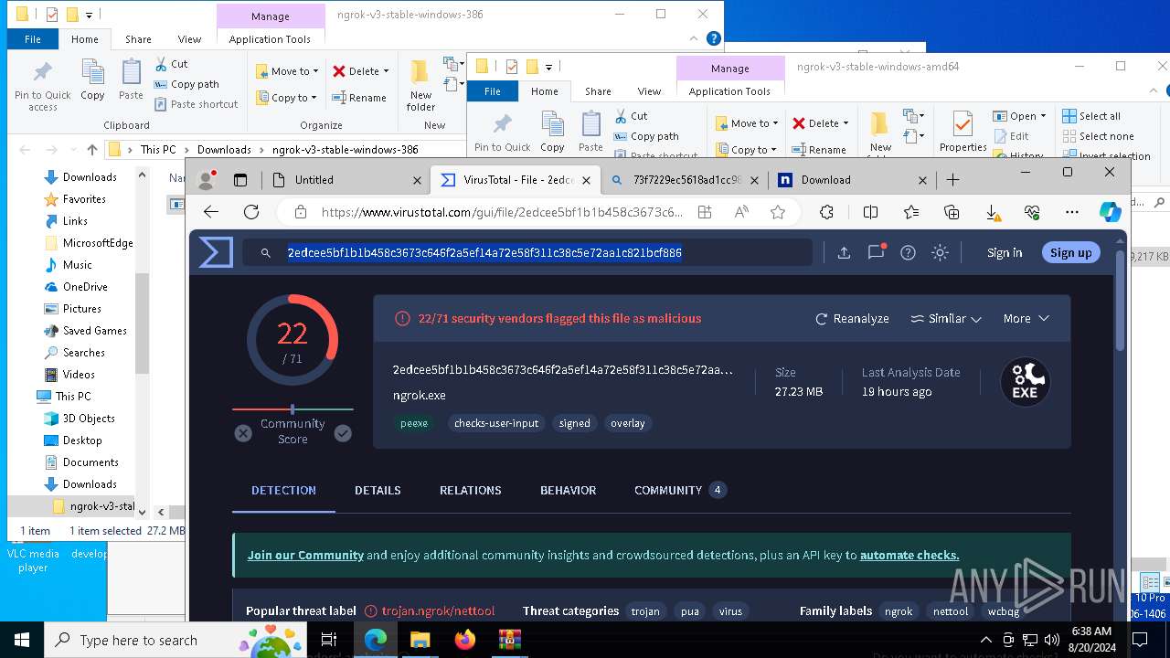Open browser settings ellipsis menu
Image resolution: width=1170 pixels, height=658 pixels.
pyautogui.click(x=1072, y=212)
